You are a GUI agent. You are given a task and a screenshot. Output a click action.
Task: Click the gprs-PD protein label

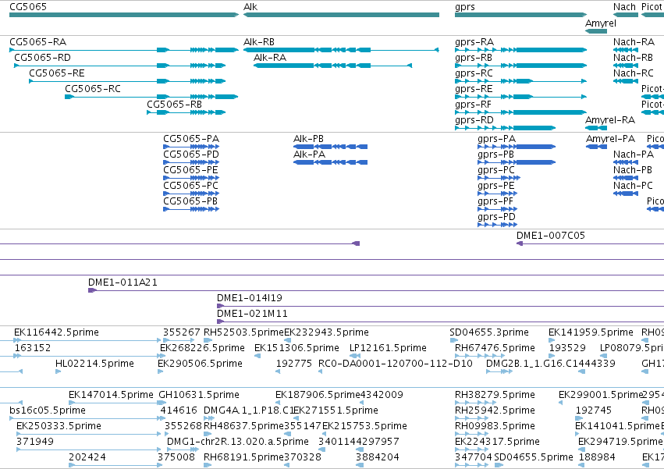coord(496,218)
